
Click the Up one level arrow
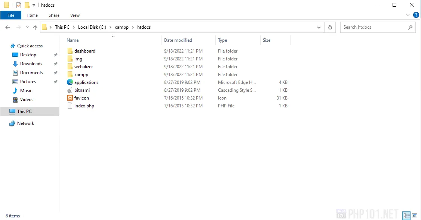[35, 27]
